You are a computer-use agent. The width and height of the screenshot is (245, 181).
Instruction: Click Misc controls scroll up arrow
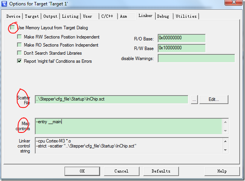coord(225,122)
